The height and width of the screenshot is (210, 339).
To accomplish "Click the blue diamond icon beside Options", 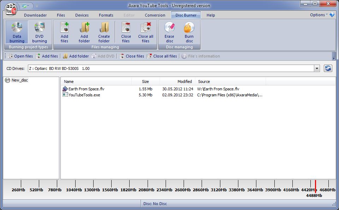I will [x=332, y=15].
